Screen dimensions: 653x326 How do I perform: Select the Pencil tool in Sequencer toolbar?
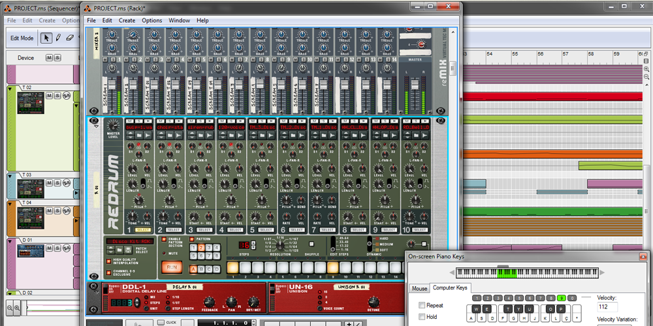tap(58, 38)
